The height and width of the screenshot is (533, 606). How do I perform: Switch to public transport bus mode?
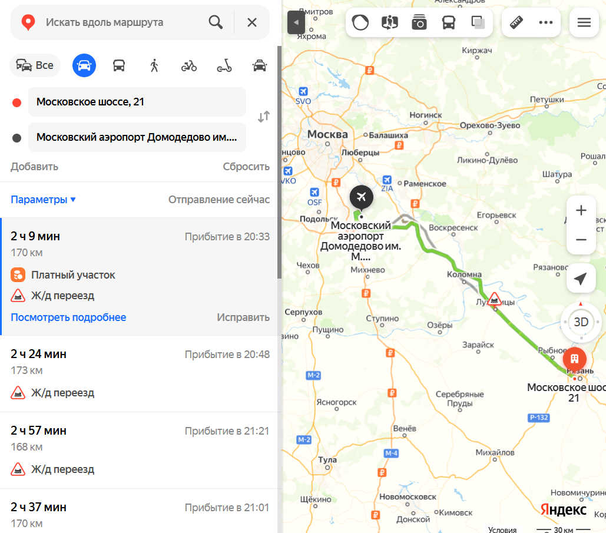coord(118,65)
